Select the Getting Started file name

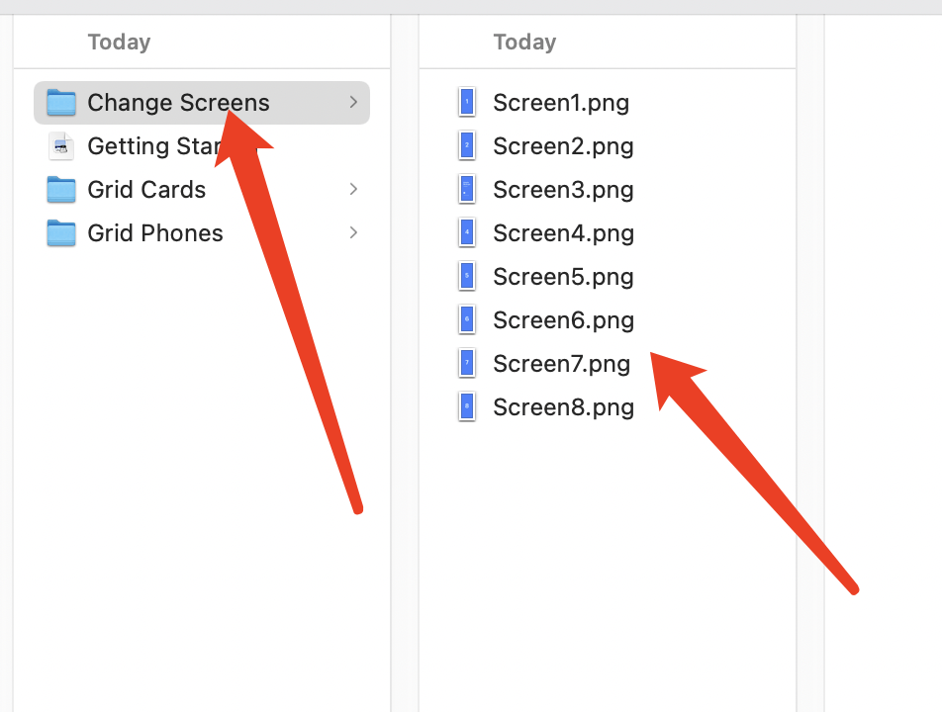(148, 146)
